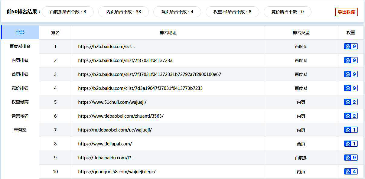The height and width of the screenshot is (179, 365).
Task: Click the 百度系所占个数：8 pill
Action: tap(68, 12)
